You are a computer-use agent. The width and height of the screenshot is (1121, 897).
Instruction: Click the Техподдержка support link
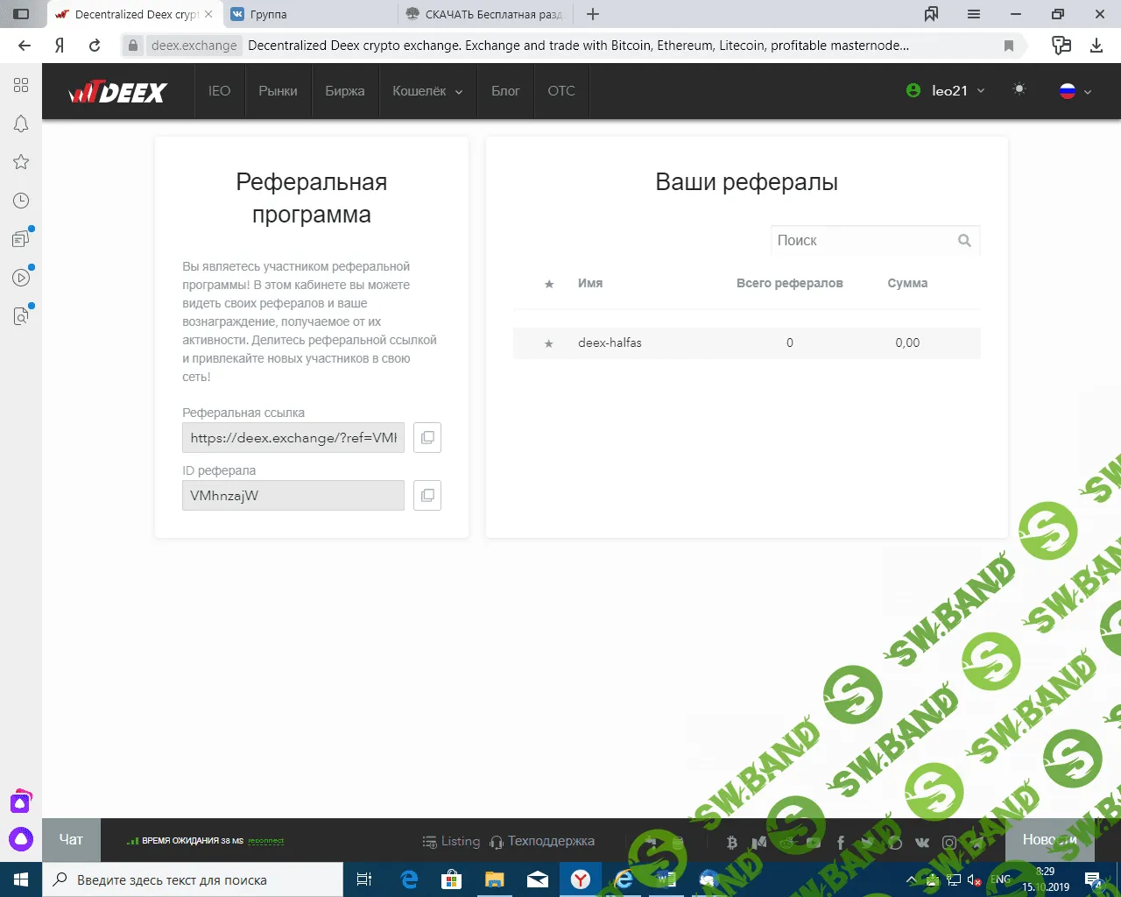point(542,841)
